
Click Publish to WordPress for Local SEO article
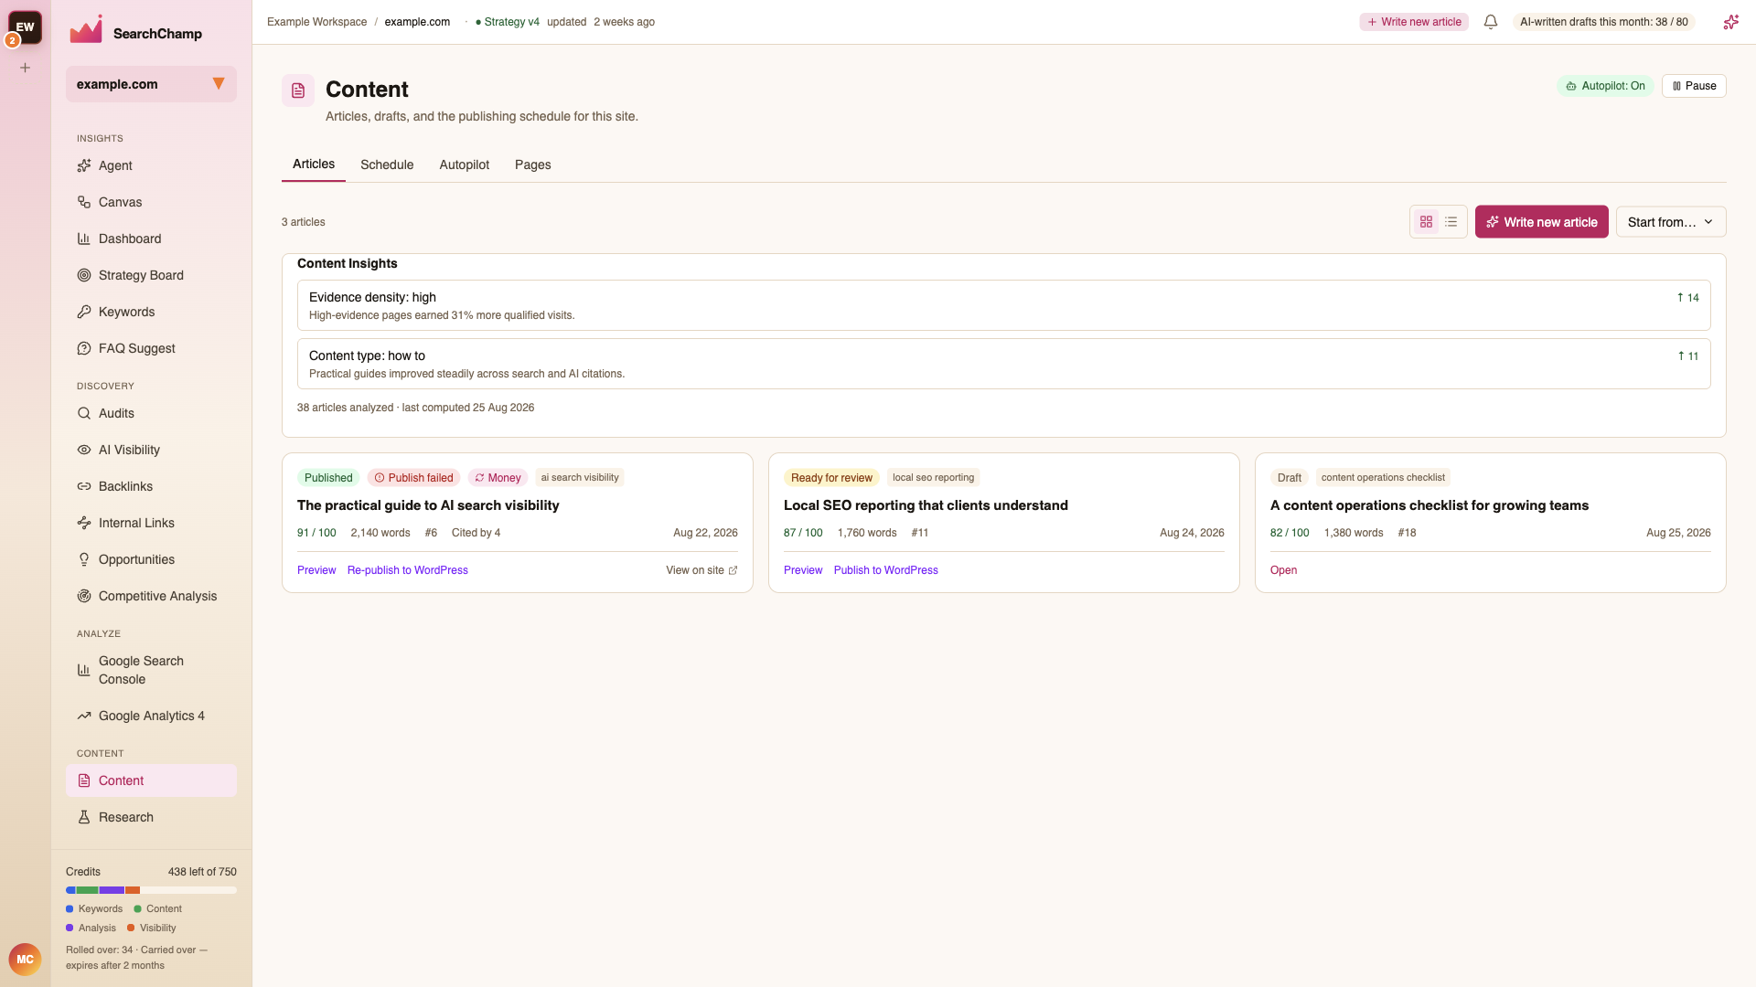886,570
